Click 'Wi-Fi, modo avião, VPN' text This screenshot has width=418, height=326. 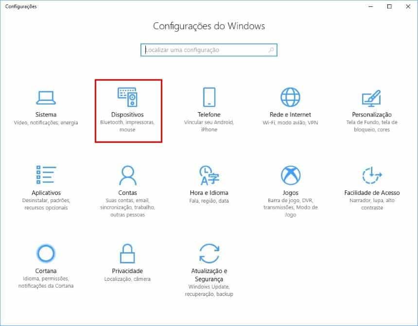[290, 122]
